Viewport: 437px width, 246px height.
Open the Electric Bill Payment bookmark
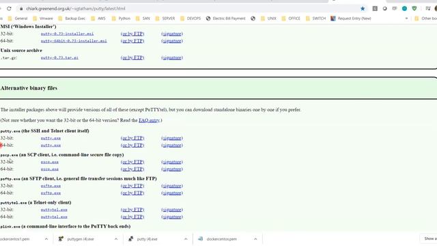point(225,18)
